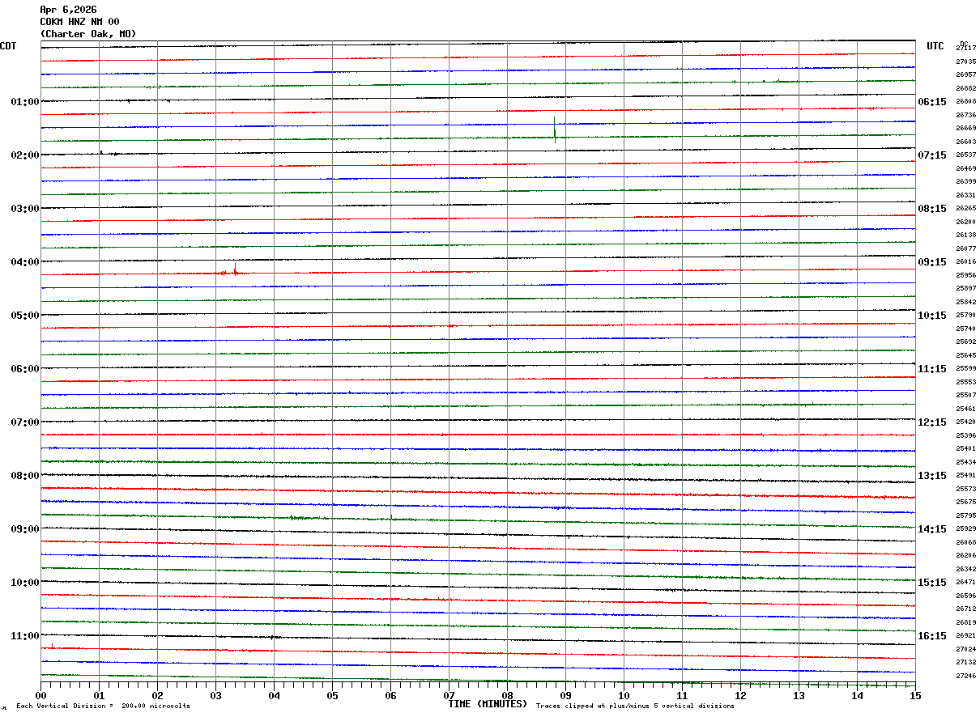Click the '13:15' UTC time label
This screenshot has height=717, width=980.
coord(932,476)
